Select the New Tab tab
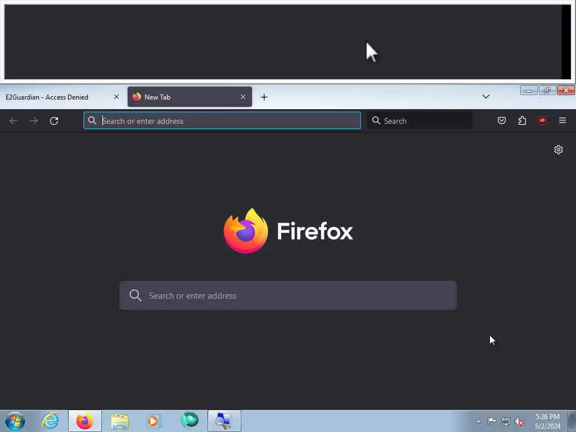 pyautogui.click(x=190, y=97)
